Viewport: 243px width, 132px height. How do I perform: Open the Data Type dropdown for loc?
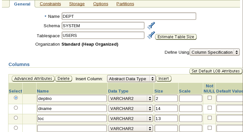[x=131, y=119]
